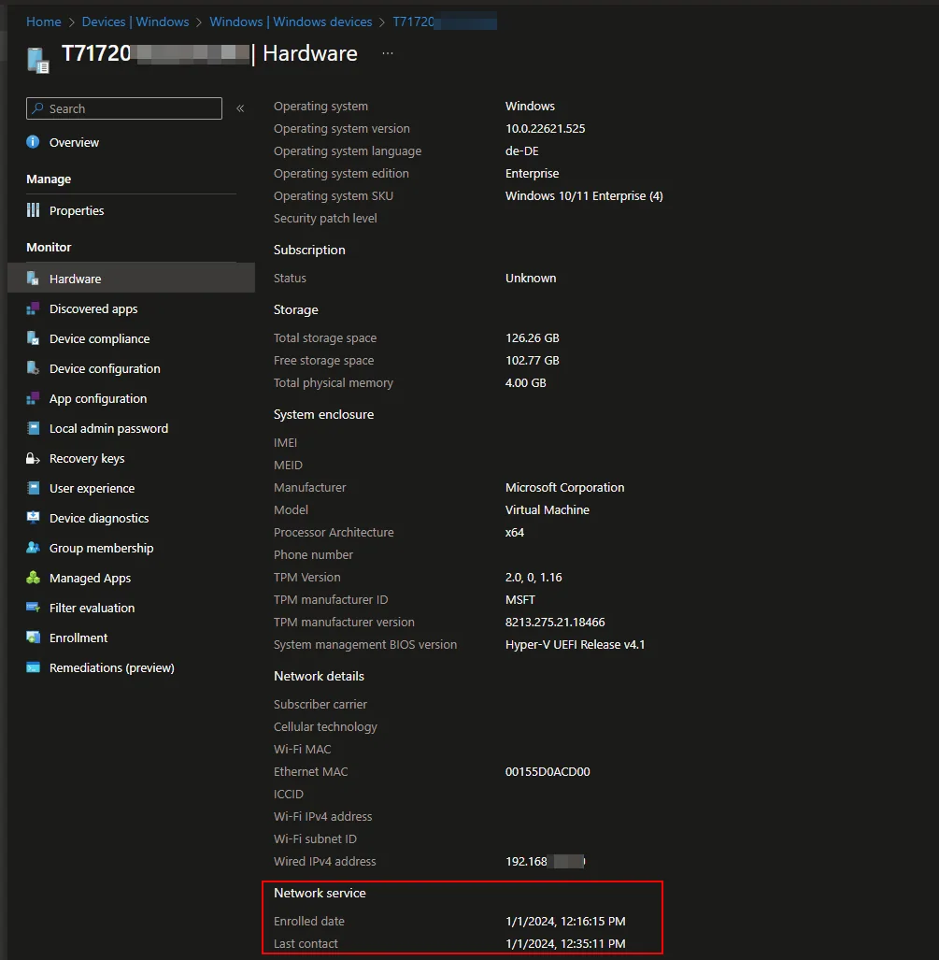
Task: Click the Enrollment icon
Action: point(33,638)
